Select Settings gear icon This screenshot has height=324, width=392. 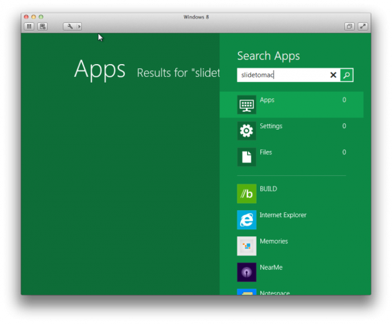[247, 130]
